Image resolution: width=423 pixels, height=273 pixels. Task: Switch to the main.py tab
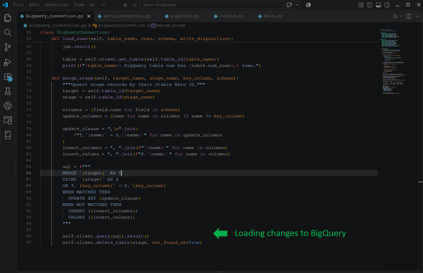pyautogui.click(x=273, y=16)
